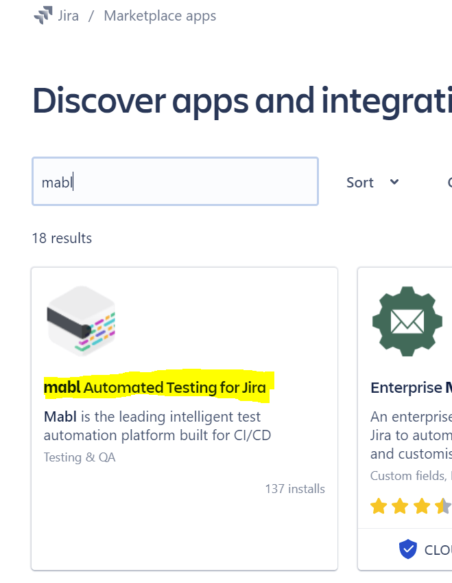Open the Enterprise app title link
Viewport: 452px width, 583px height.
(411, 388)
